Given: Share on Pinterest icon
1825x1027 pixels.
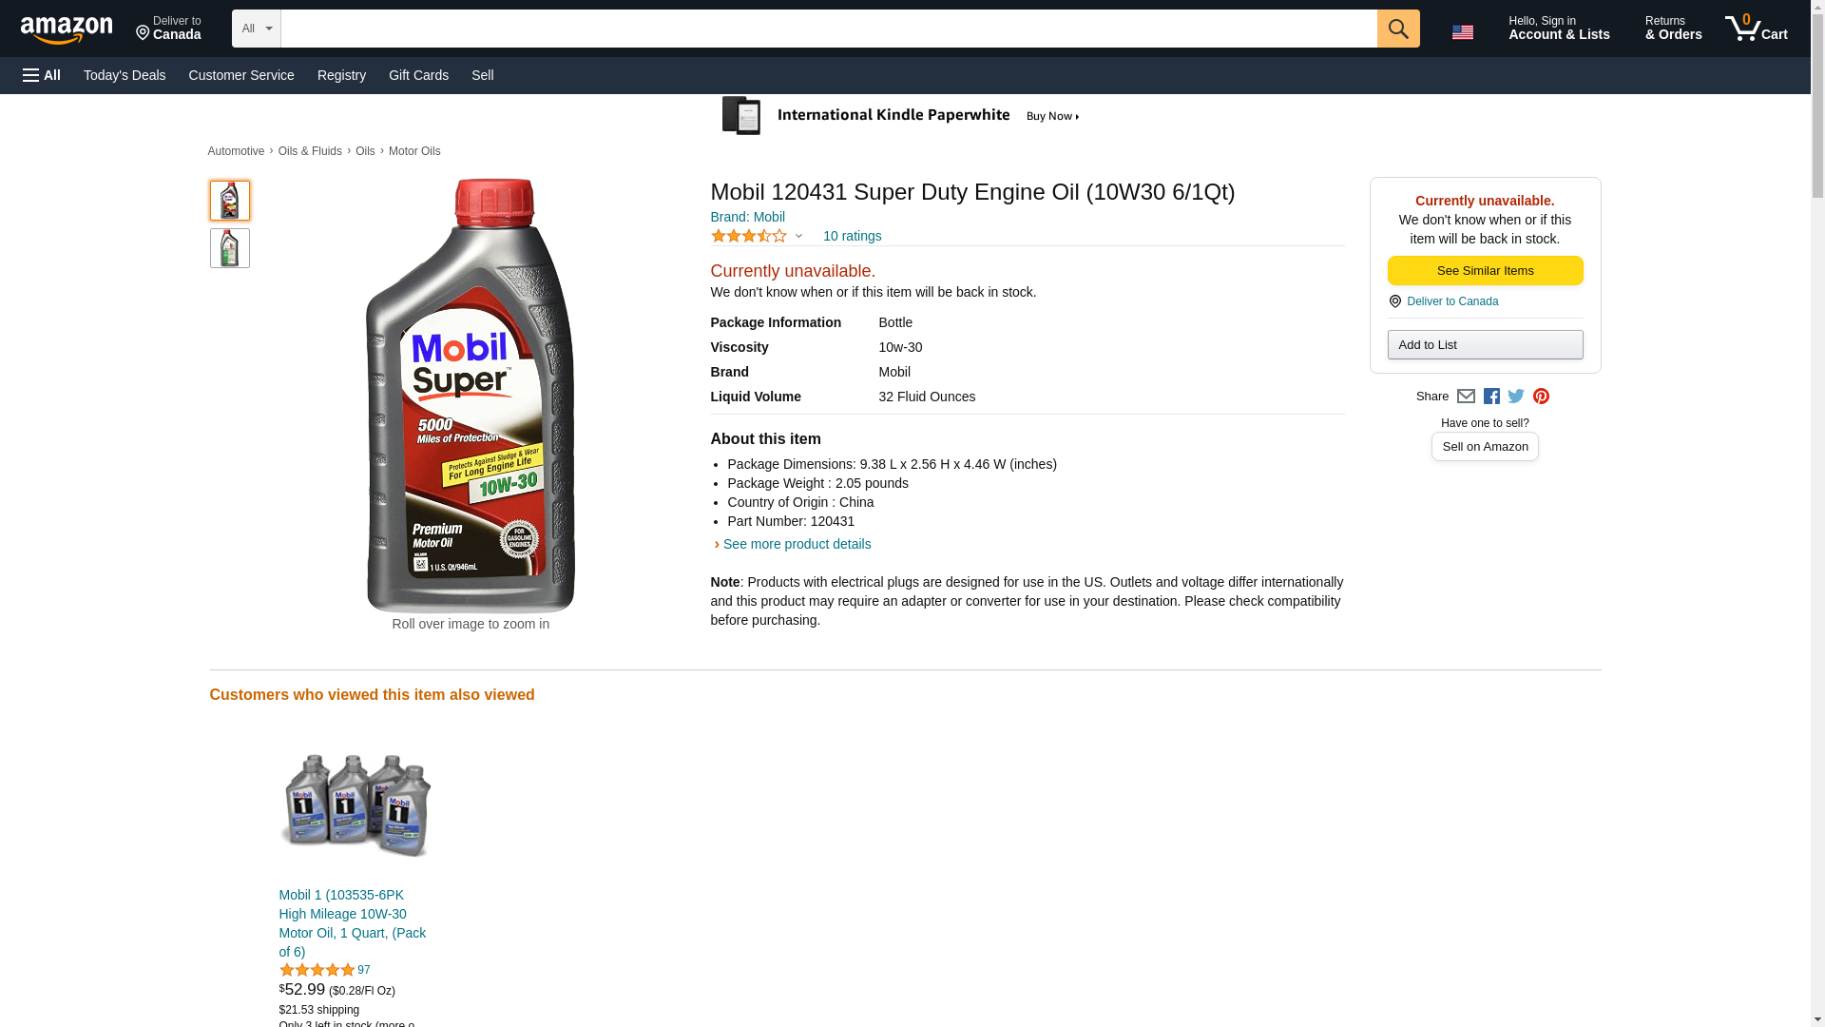Looking at the screenshot, I should (x=1541, y=397).
